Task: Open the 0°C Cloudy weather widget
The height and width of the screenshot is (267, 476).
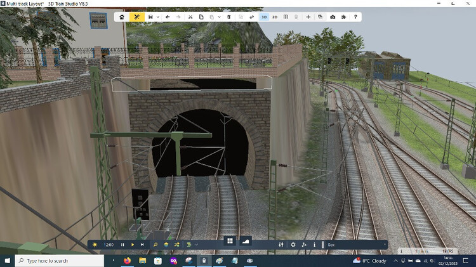Action: (369, 261)
